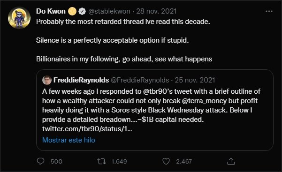Like the tweet with the heart icon
This screenshot has width=282, height=172.
point(166,161)
